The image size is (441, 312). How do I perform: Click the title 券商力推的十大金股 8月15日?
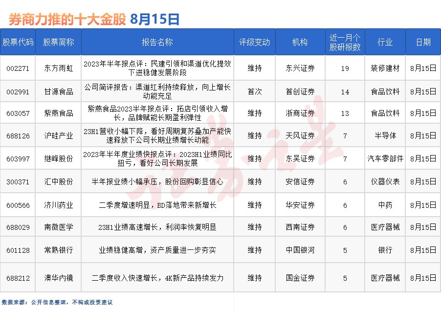[94, 19]
